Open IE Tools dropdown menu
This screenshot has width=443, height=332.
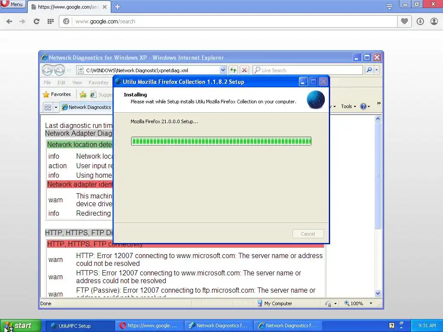(348, 106)
